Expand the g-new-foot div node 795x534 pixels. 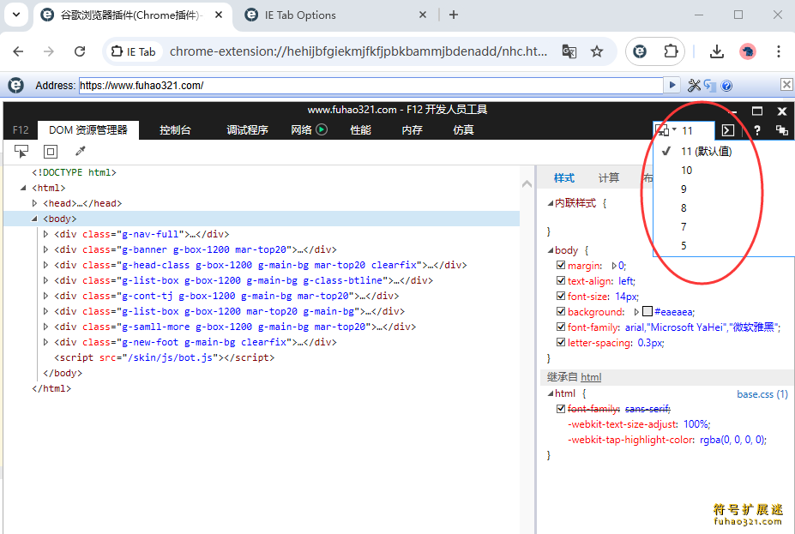(45, 342)
